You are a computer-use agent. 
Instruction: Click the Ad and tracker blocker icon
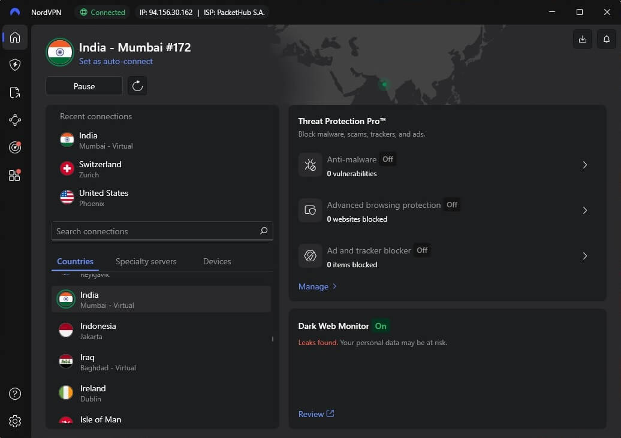(310, 256)
